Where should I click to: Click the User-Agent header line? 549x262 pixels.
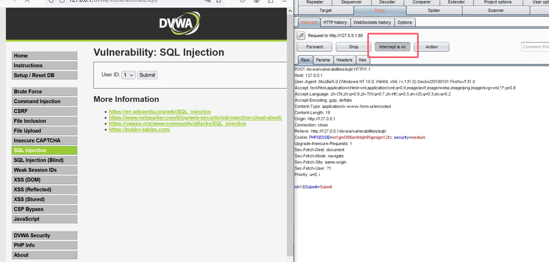tap(385, 81)
